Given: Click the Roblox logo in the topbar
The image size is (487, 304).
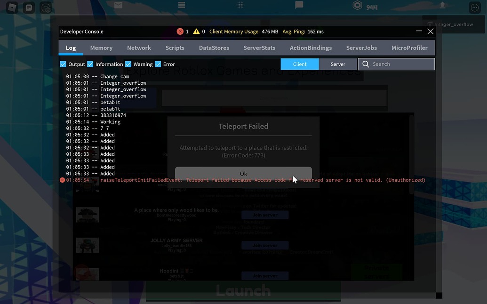Looking at the screenshot, I should [x=11, y=7].
